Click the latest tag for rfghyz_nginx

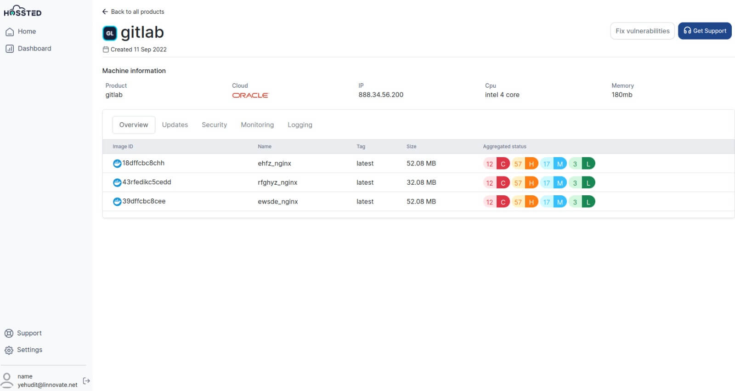(x=365, y=182)
